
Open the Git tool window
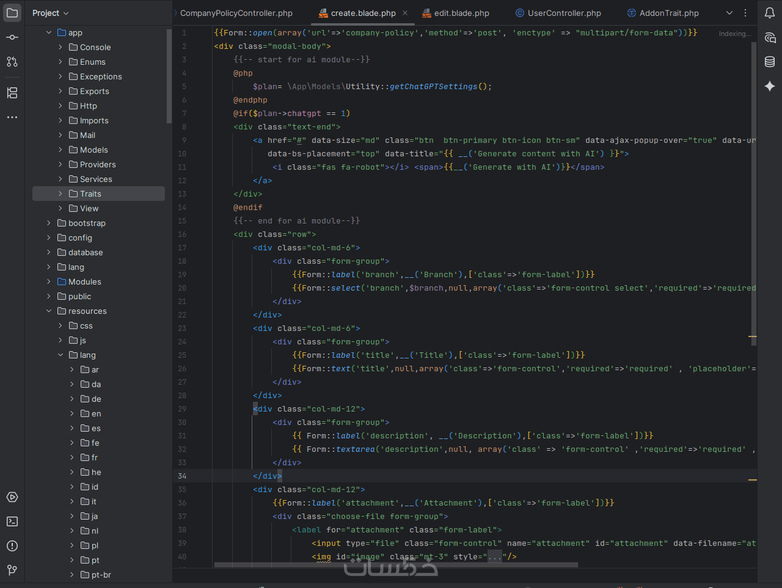(12, 570)
